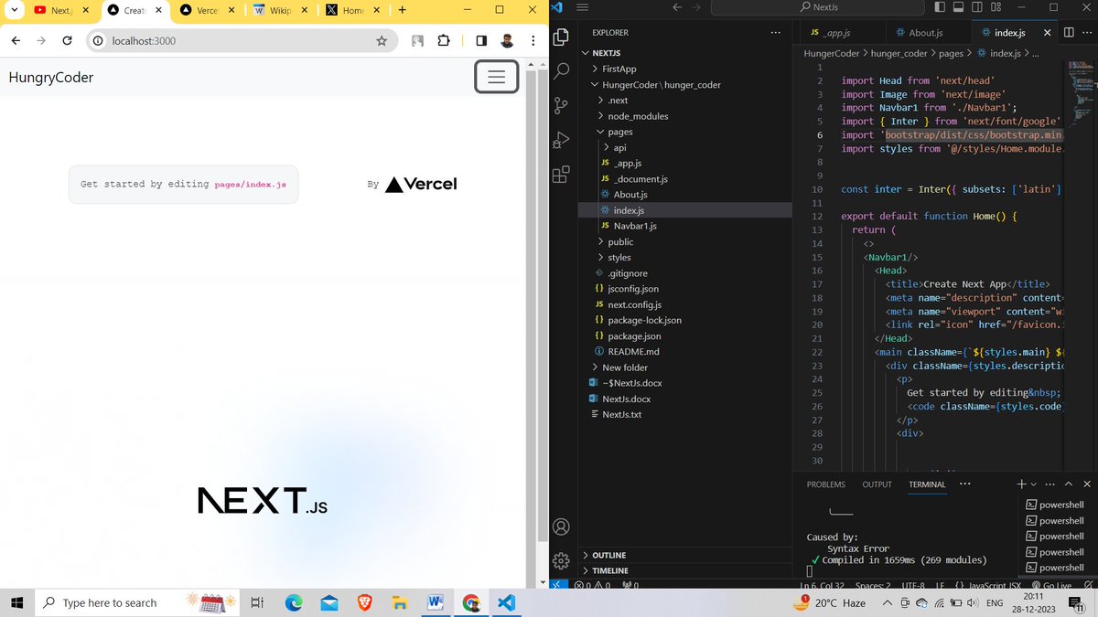Image resolution: width=1098 pixels, height=617 pixels.
Task: Open the VS Code Explorer view icon
Action: click(x=562, y=38)
